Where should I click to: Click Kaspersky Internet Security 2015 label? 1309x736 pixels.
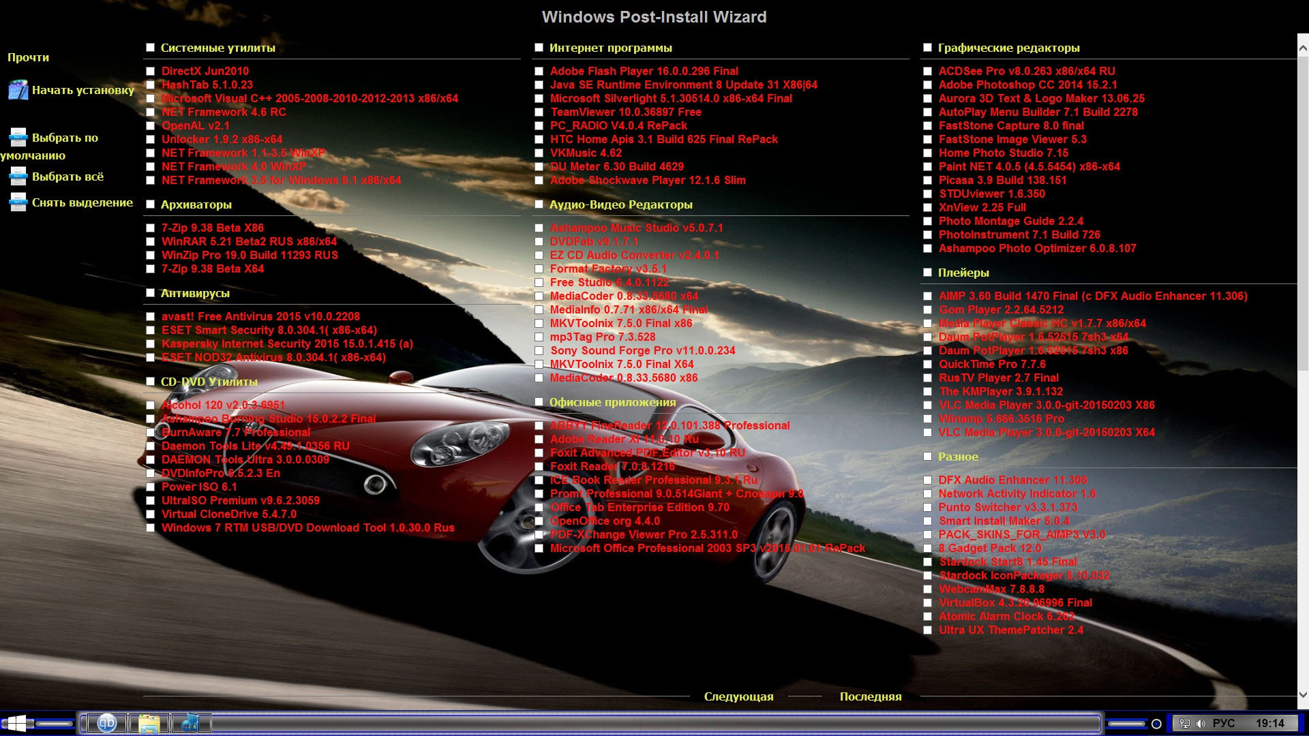(287, 343)
